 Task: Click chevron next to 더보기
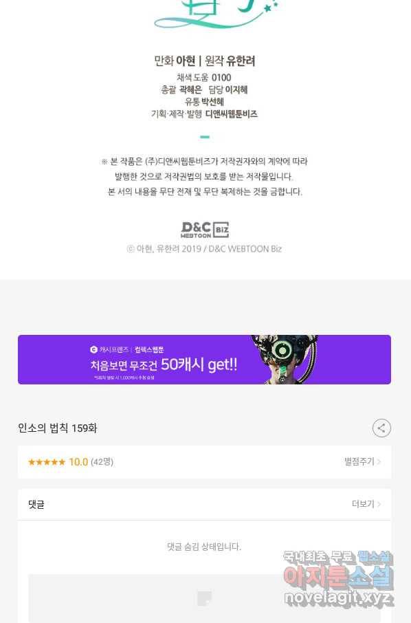pos(379,504)
